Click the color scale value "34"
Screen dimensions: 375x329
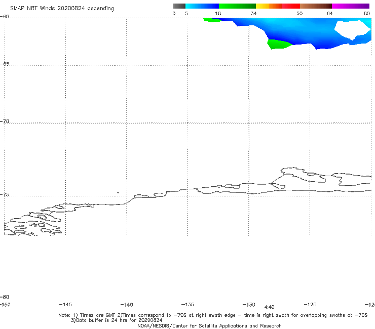click(254, 13)
